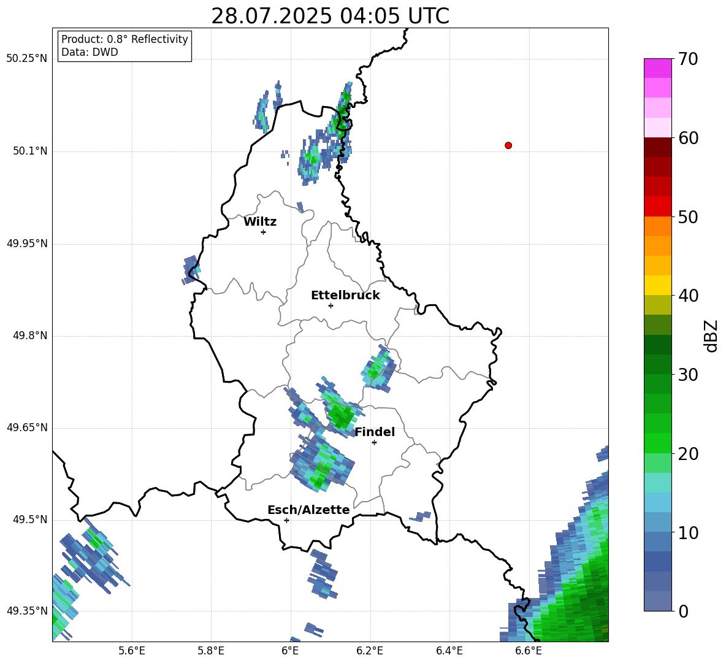The image size is (726, 663).
Task: Click the 40 colorbar tick label
Action: [688, 296]
